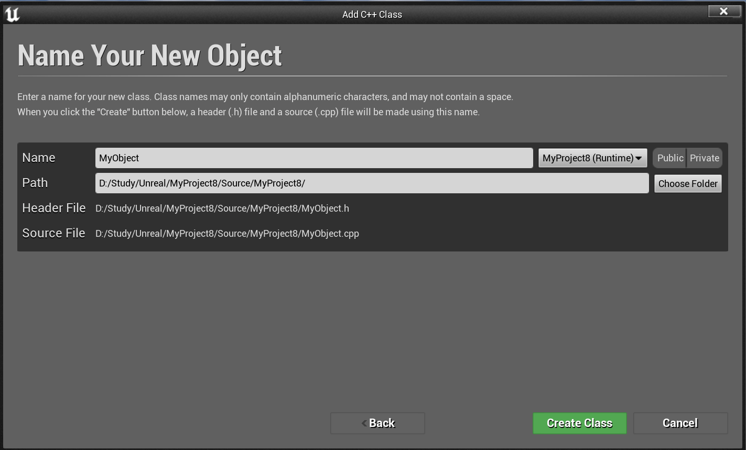Viewport: 746px width, 450px height.
Task: Set class location to Private
Action: 704,158
